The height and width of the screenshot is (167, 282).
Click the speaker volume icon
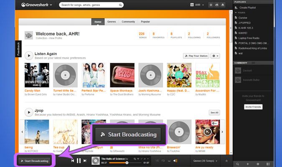tap(175, 161)
